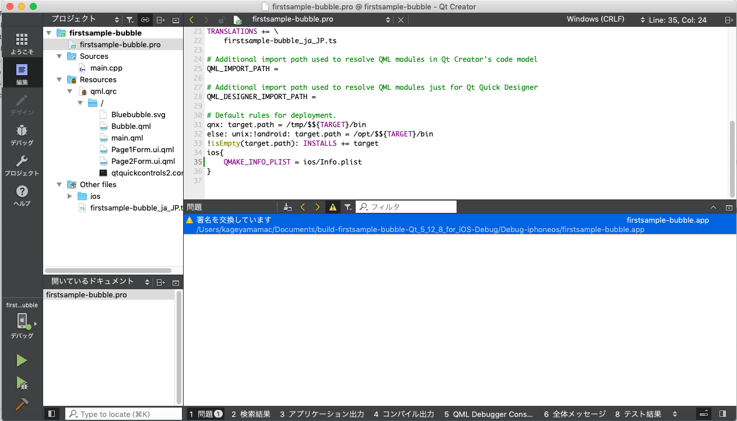The height and width of the screenshot is (421, 737).
Task: Toggle the warning display in the issues pane
Action: point(333,207)
